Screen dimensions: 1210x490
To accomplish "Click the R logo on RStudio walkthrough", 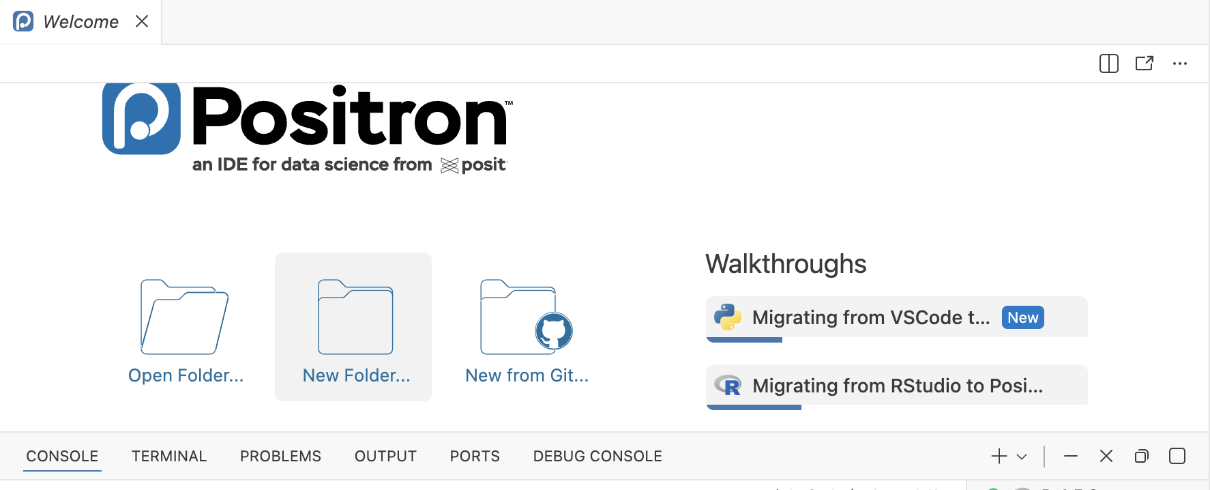I will (728, 386).
